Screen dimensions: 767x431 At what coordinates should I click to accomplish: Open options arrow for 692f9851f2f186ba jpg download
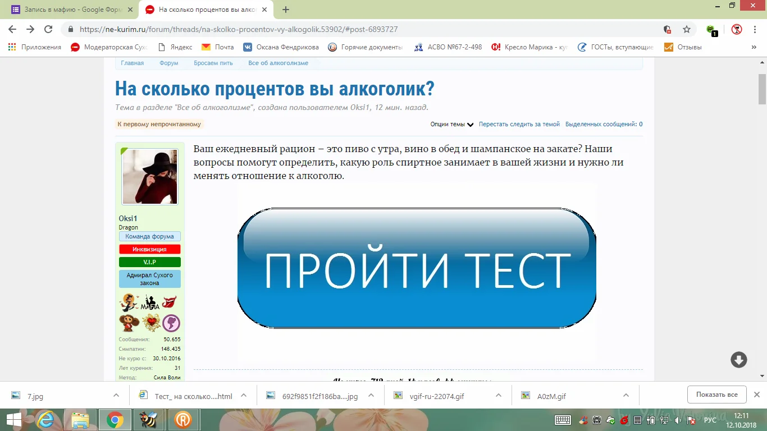(371, 395)
